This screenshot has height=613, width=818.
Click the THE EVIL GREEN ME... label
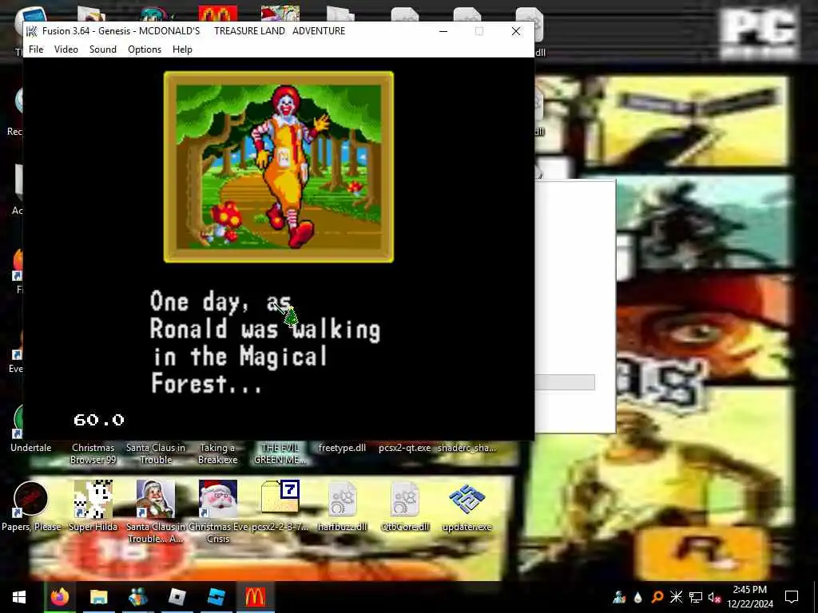pyautogui.click(x=280, y=453)
